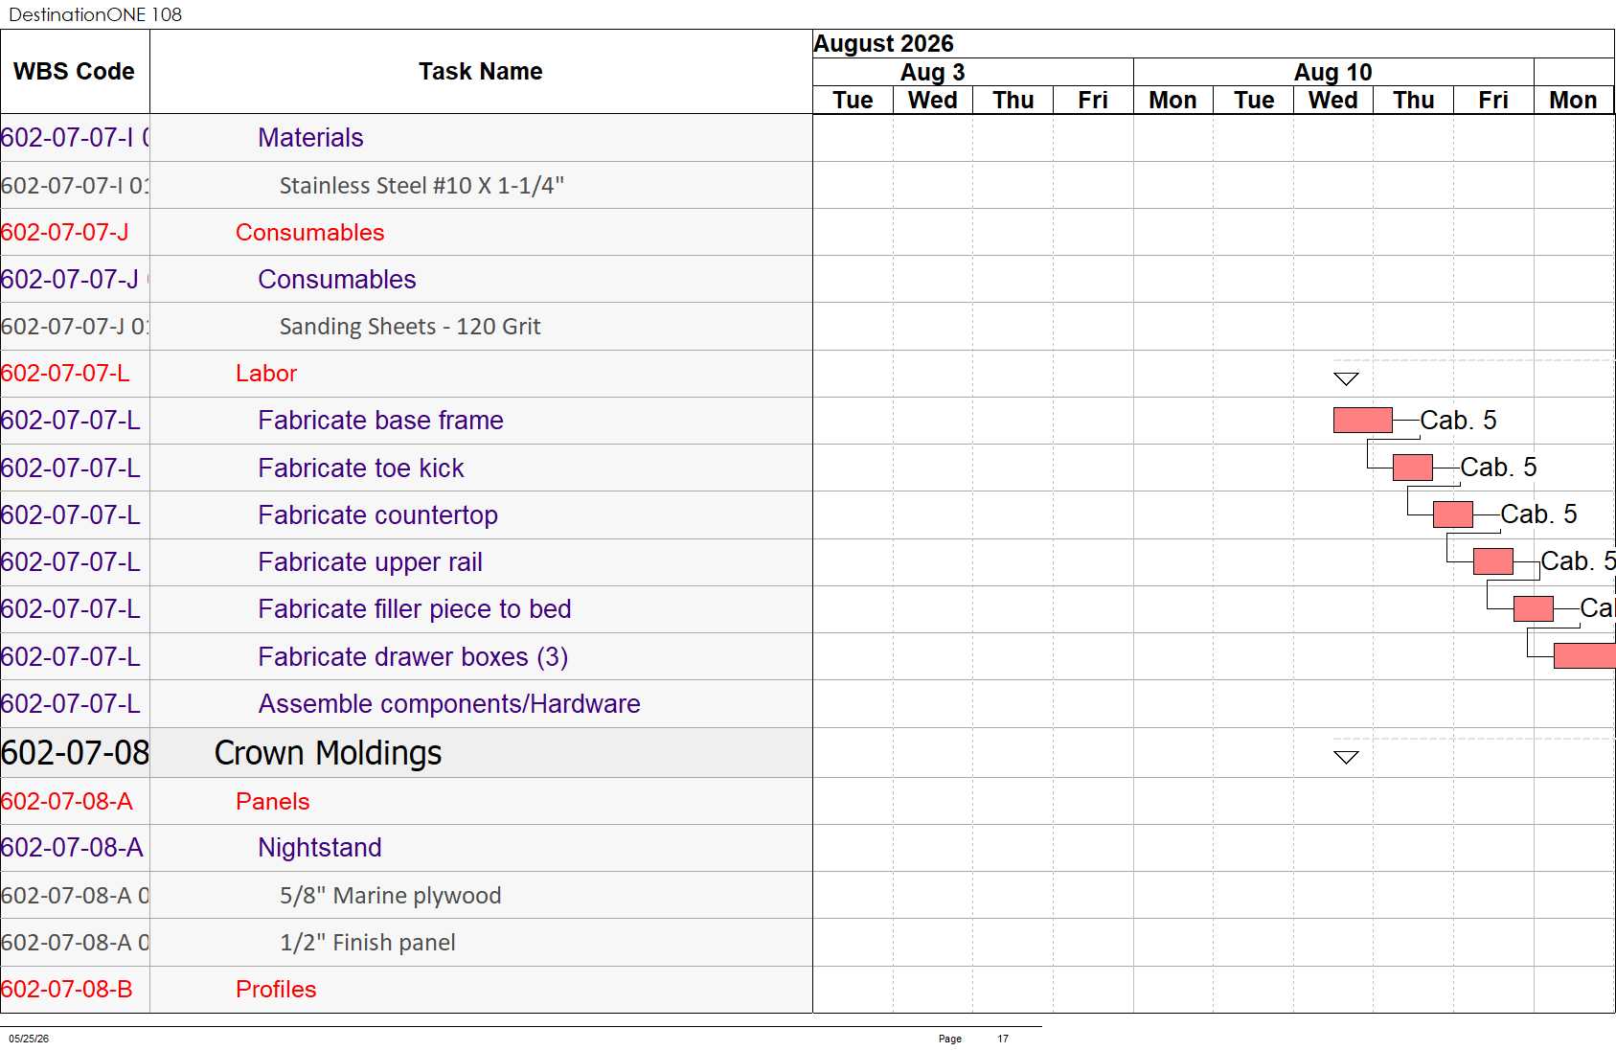Image resolution: width=1616 pixels, height=1051 pixels.
Task: Click the Labor summary triangle marker
Action: pos(1346,379)
